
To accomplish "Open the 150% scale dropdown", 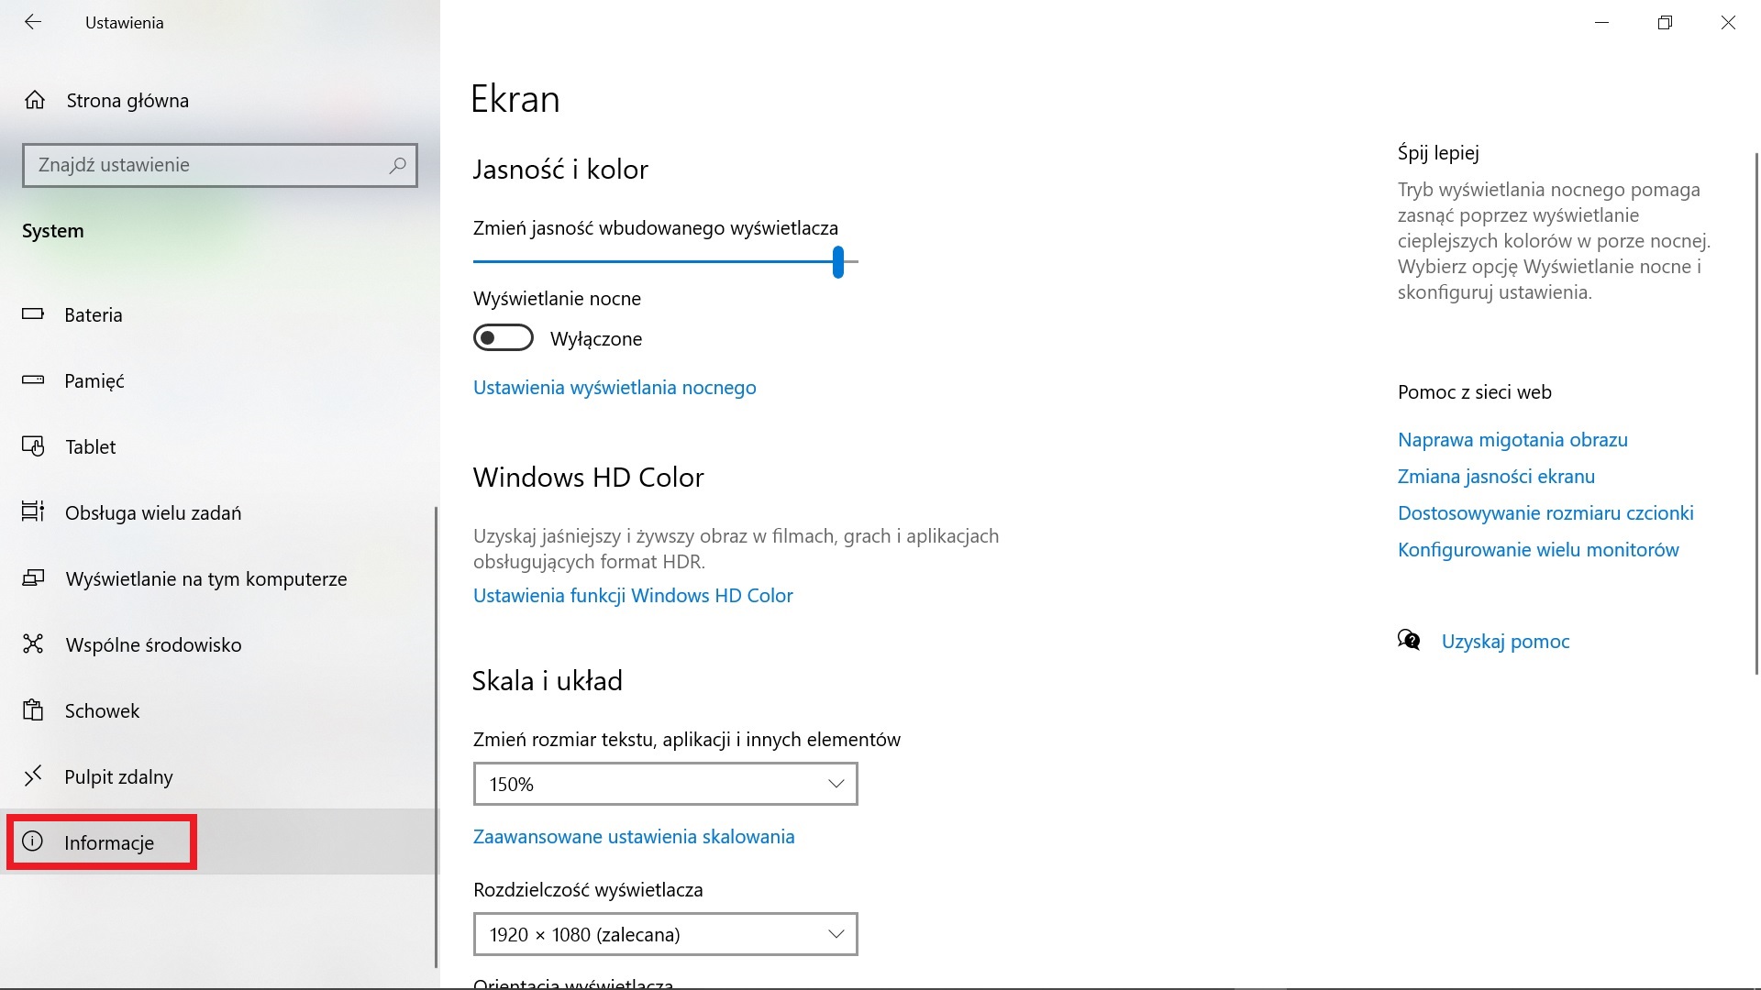I will [x=665, y=784].
